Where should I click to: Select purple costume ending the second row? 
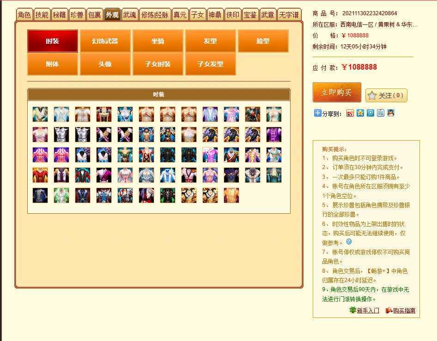point(273,135)
